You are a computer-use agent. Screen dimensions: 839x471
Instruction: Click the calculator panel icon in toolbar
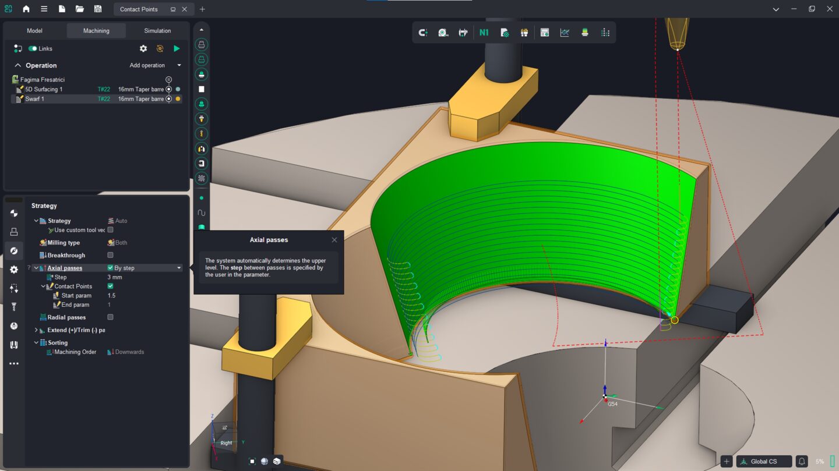(544, 32)
